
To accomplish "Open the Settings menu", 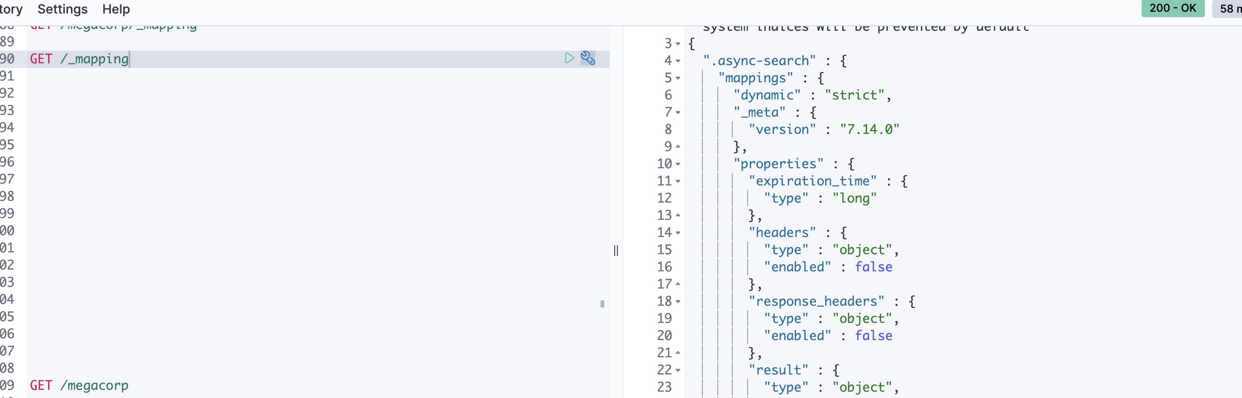I will tap(63, 9).
